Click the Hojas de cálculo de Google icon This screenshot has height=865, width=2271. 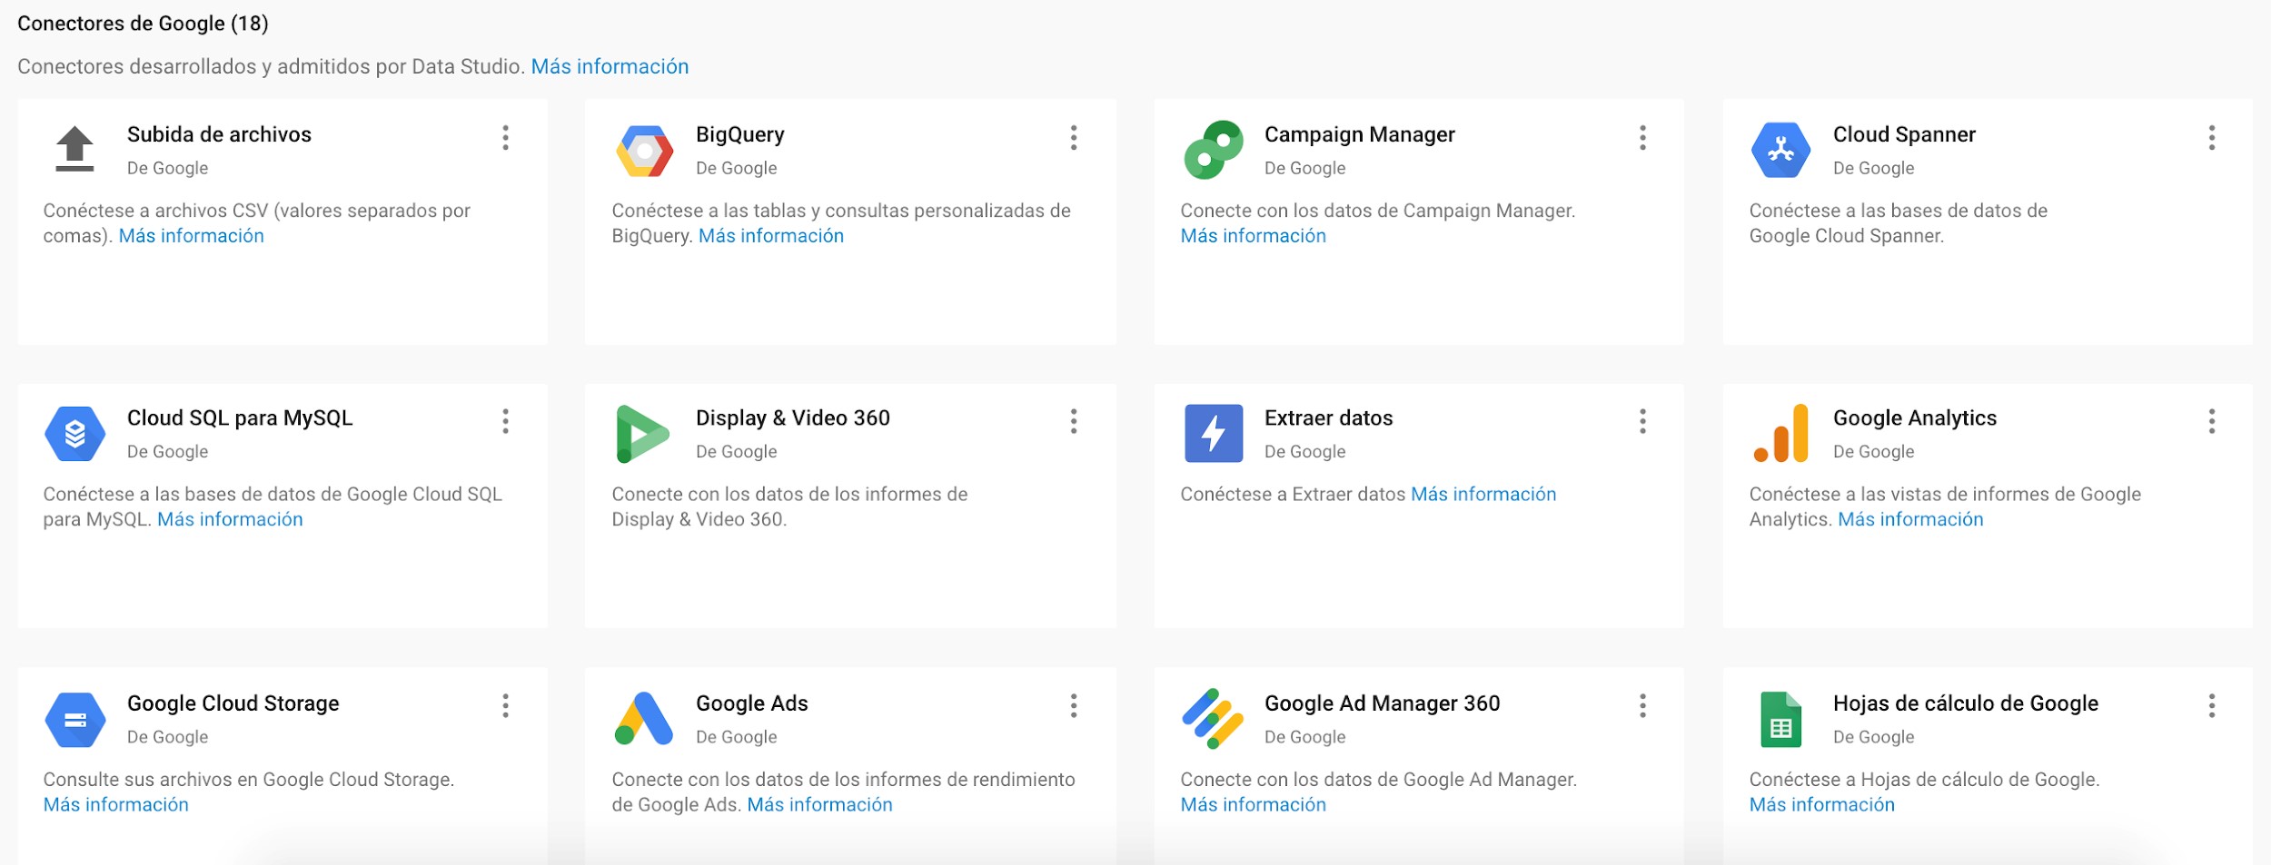tap(1780, 720)
